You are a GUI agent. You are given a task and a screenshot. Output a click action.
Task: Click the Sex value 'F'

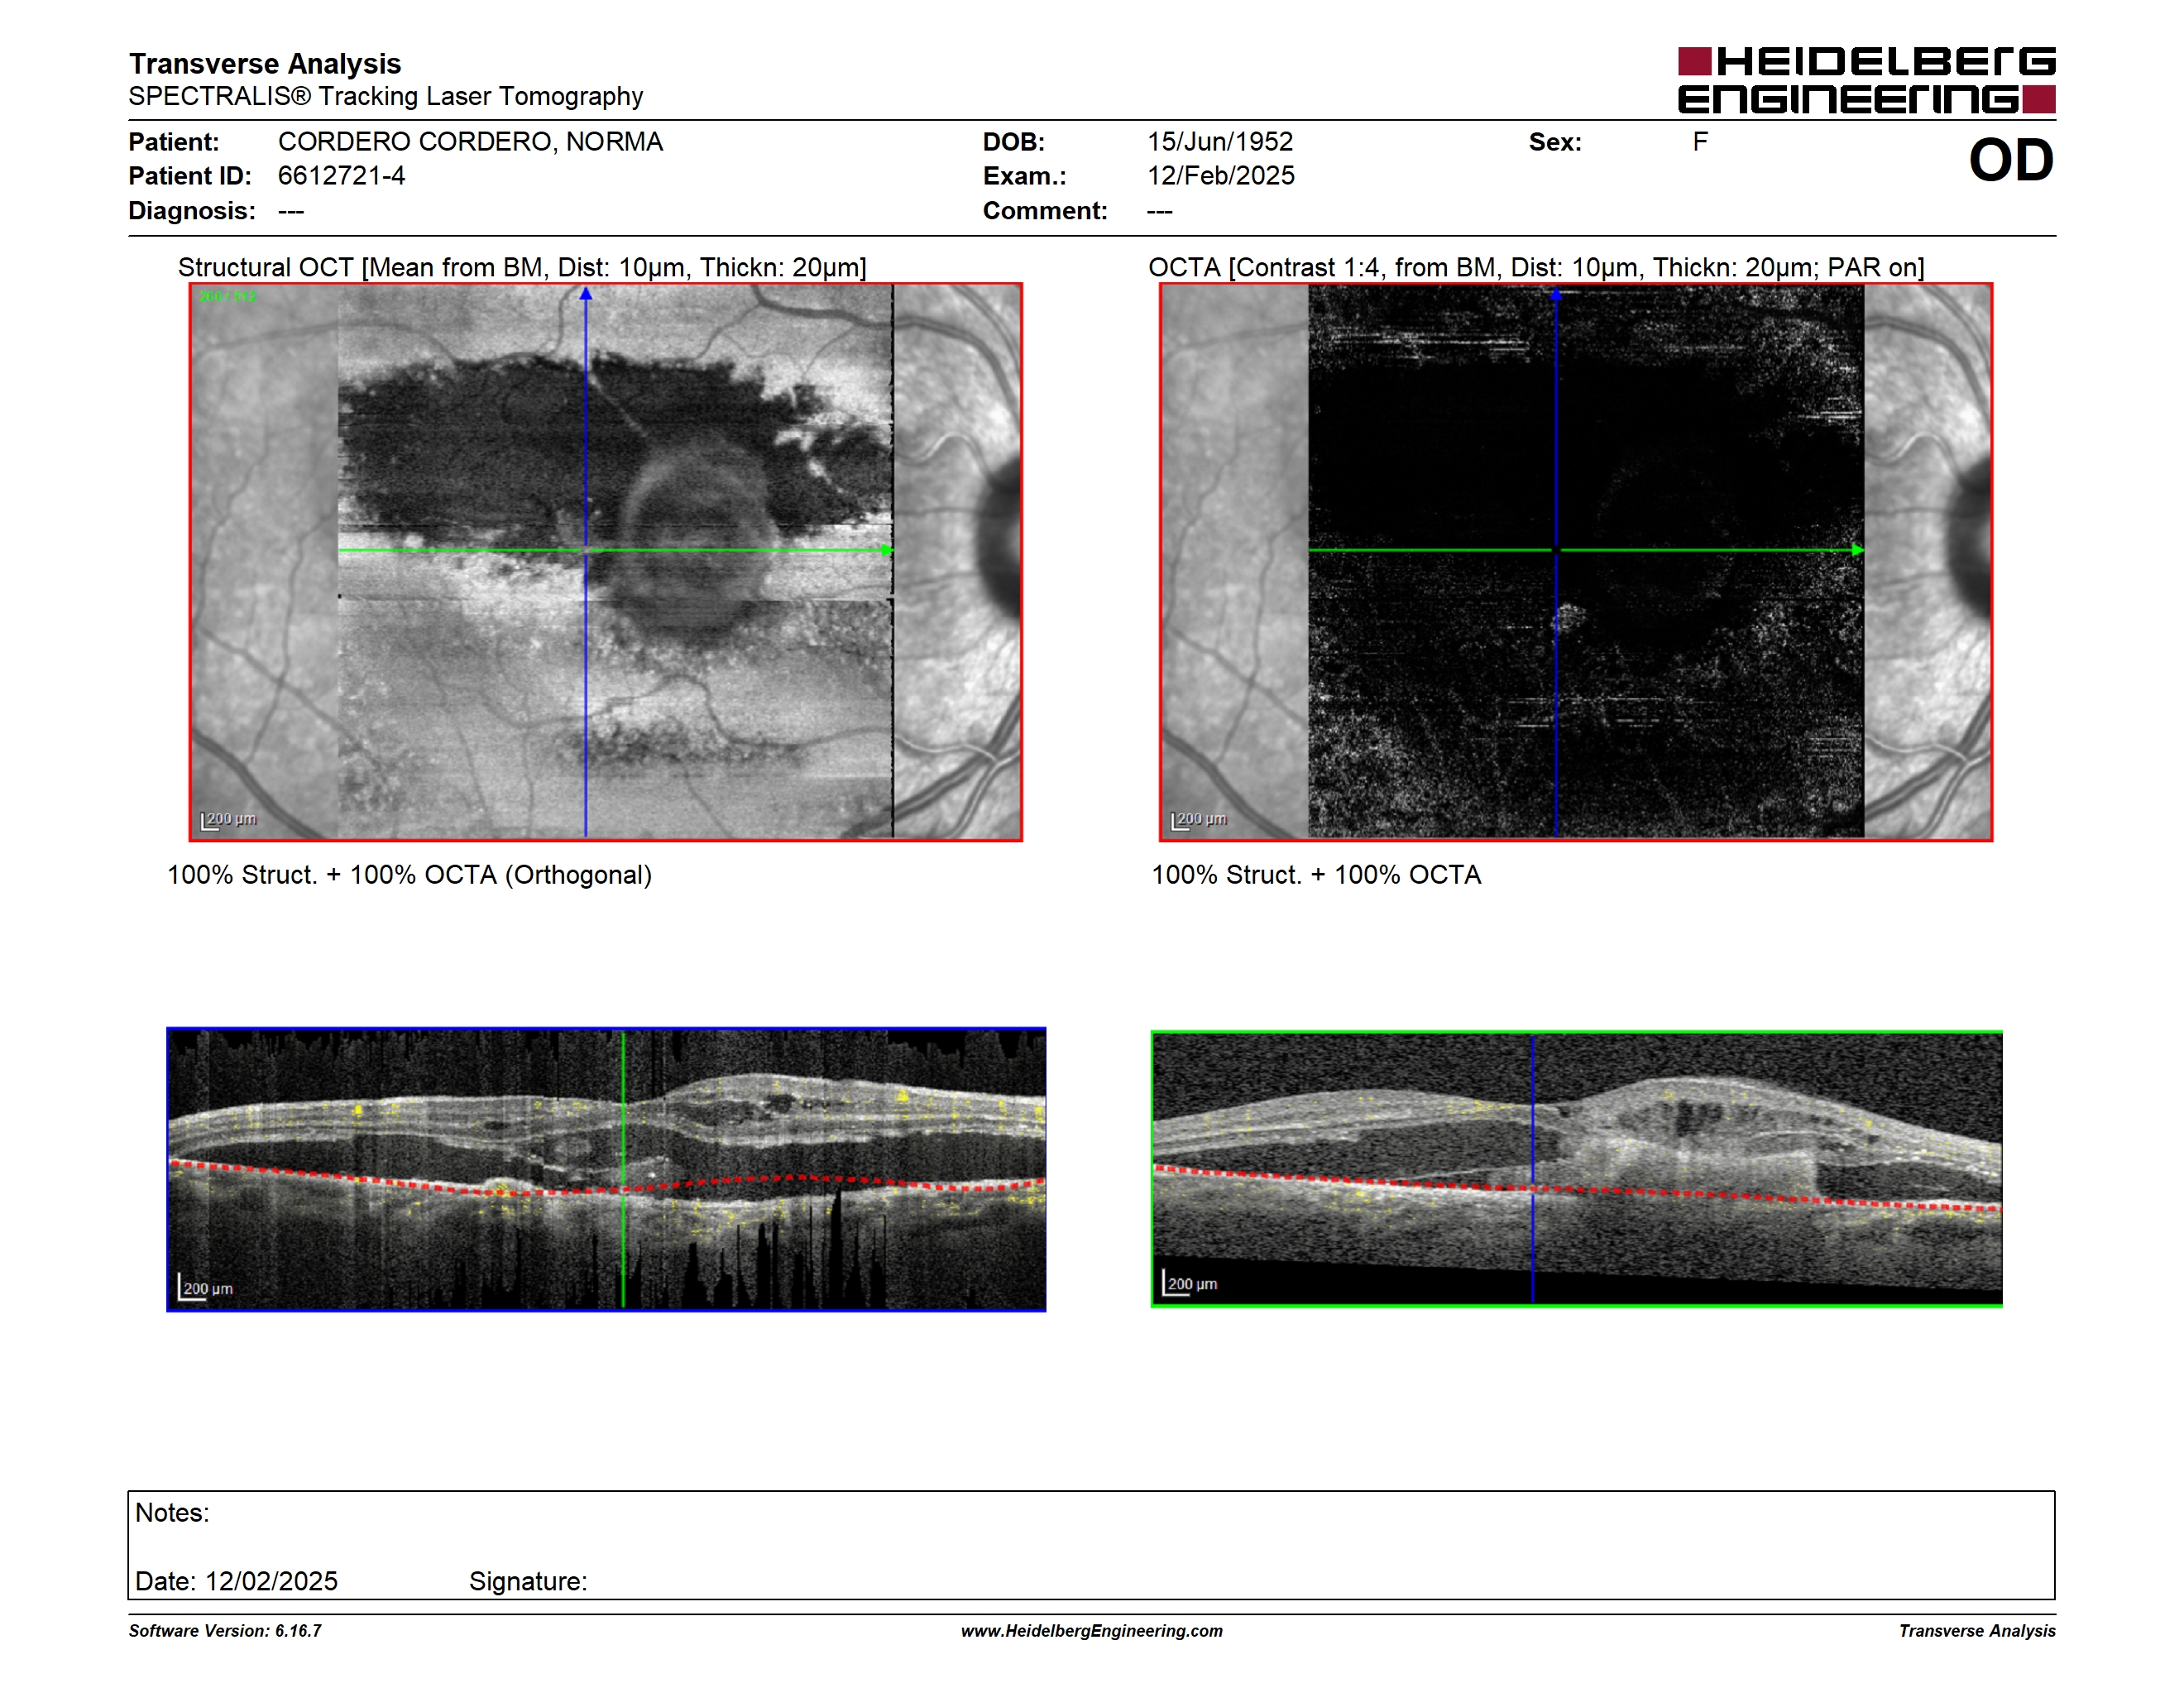click(1700, 142)
